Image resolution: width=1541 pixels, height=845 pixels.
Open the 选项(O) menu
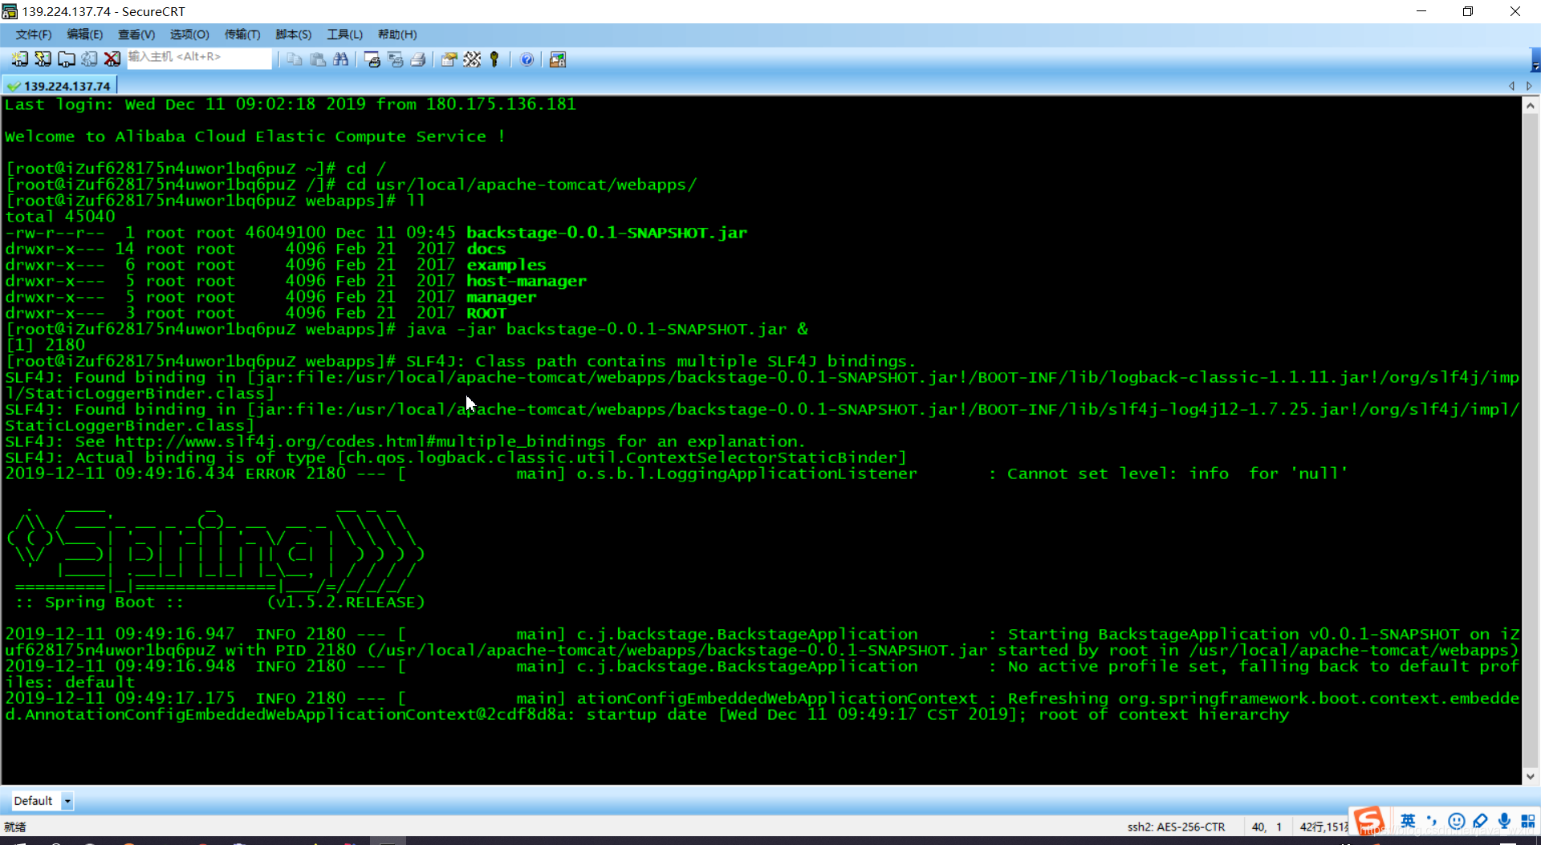coord(189,35)
